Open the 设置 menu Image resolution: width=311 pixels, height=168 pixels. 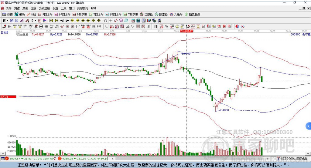(55, 8)
